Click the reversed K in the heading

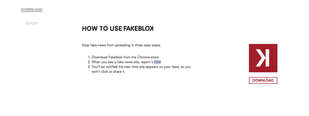coord(151,29)
